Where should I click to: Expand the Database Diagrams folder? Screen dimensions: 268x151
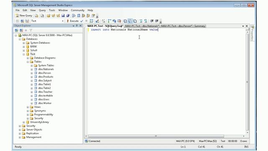[x=28, y=58]
